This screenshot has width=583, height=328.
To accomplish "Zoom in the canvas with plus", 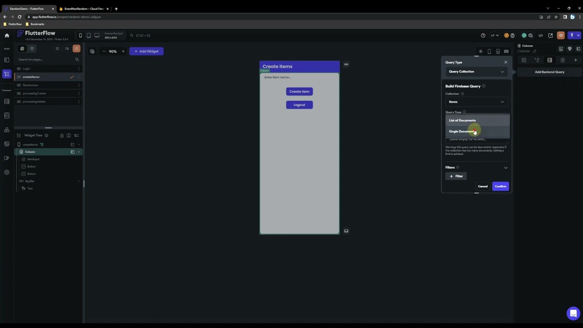I will click(123, 51).
